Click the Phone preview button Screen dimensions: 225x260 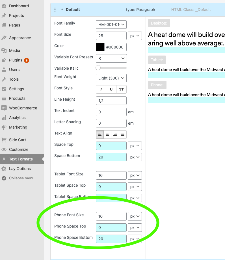pos(157,85)
